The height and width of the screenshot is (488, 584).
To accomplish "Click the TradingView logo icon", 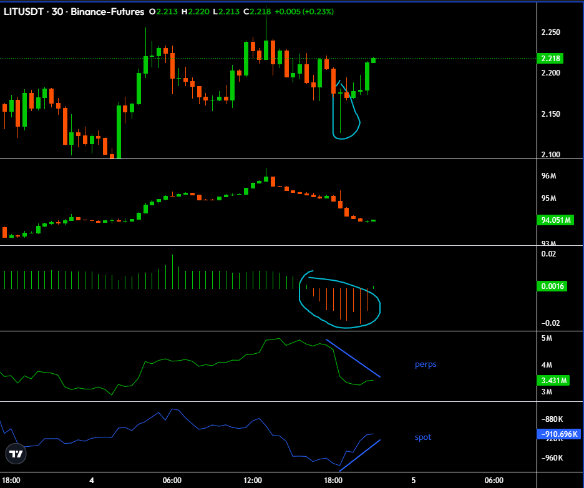I will point(16,454).
